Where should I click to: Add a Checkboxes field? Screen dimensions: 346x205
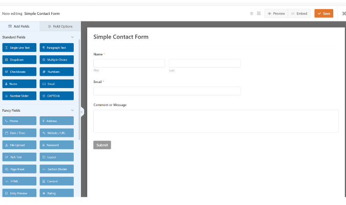tap(19, 72)
